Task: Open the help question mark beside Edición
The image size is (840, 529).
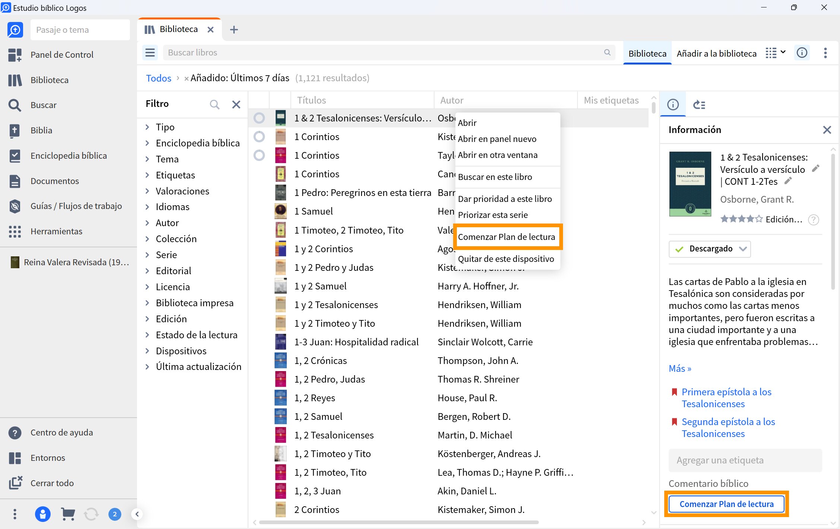Action: click(x=814, y=220)
